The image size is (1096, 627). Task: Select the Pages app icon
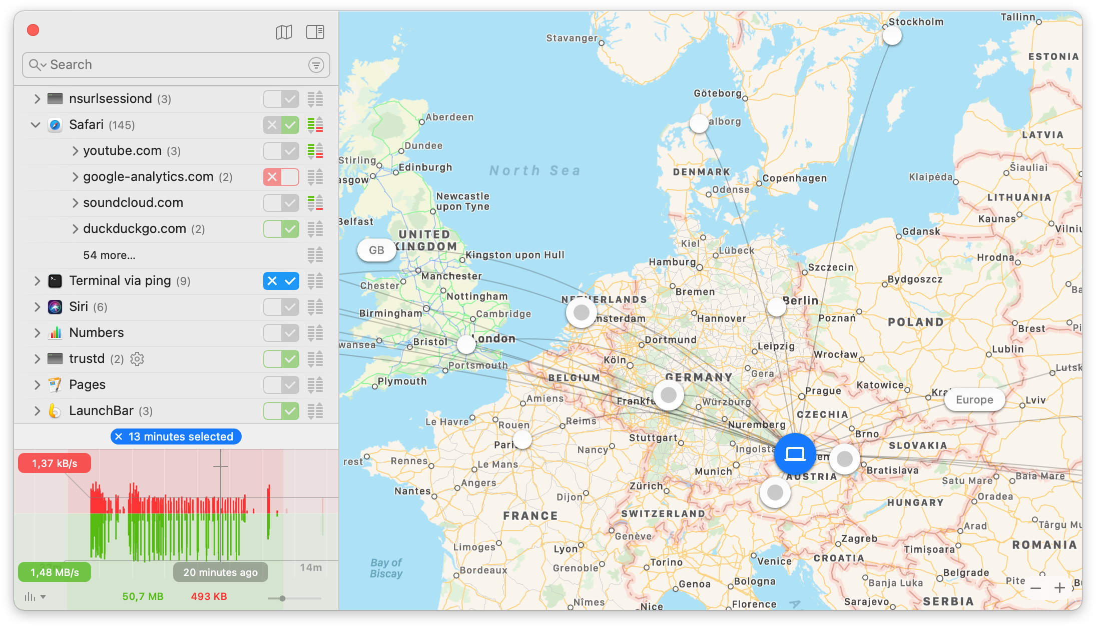[x=55, y=385]
